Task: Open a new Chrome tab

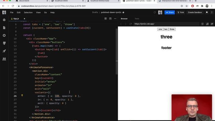Action: pos(196,1)
